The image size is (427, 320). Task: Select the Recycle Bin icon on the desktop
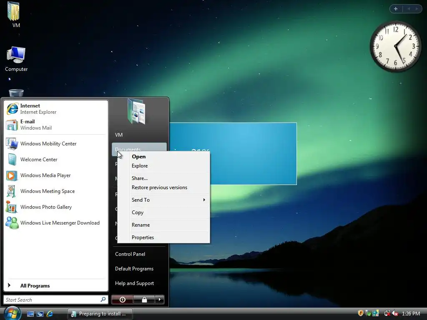point(16,93)
